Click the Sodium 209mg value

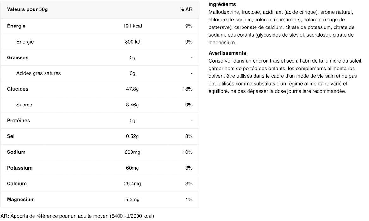point(132,152)
